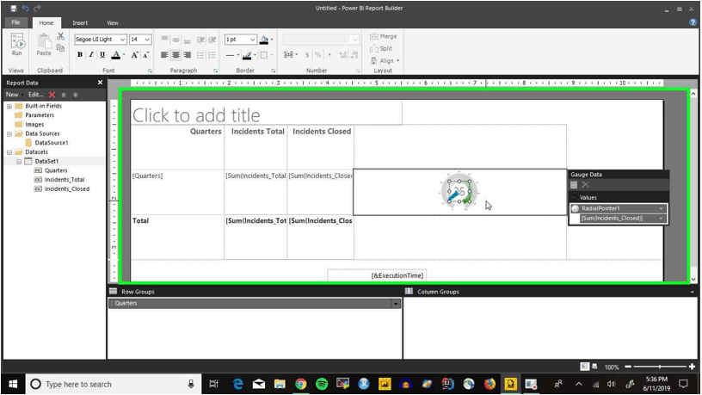Toggle Underline font formatting

[x=102, y=54]
